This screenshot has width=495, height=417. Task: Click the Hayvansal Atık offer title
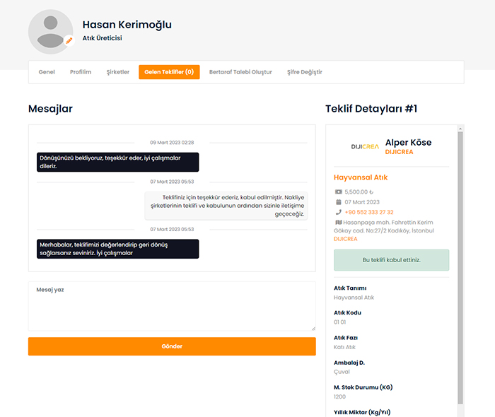tap(361, 177)
